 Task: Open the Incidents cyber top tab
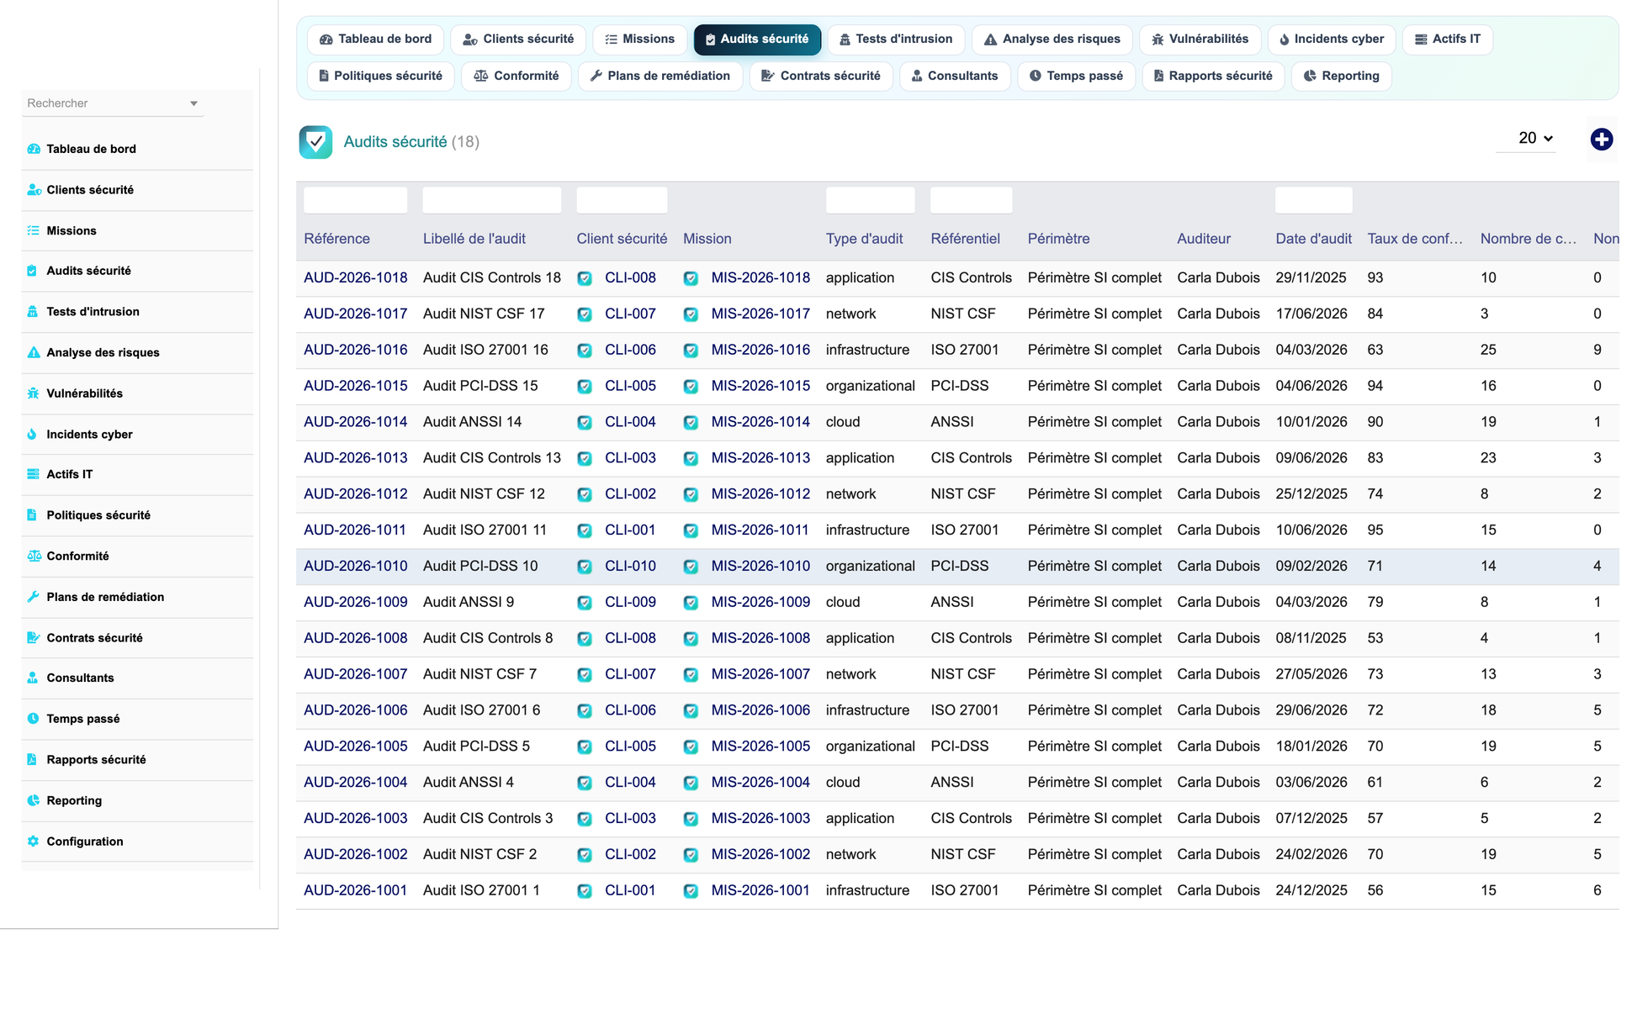click(1332, 40)
